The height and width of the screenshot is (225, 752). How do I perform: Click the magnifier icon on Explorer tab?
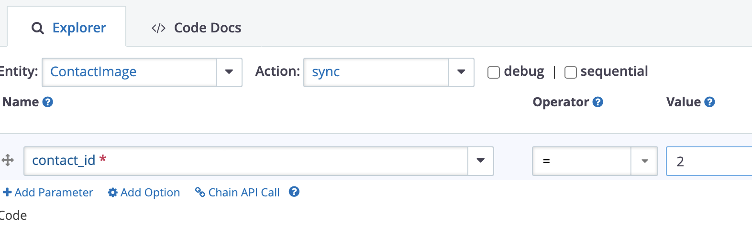pos(38,28)
